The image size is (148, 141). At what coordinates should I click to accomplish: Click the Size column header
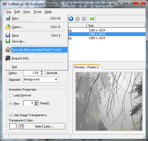(x=116, y=26)
